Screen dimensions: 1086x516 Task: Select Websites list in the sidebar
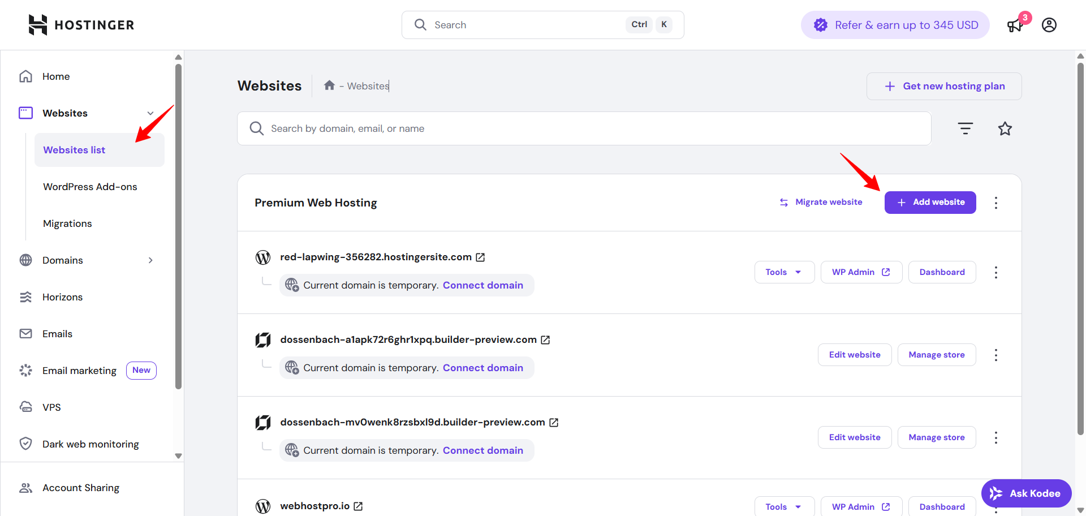(74, 149)
